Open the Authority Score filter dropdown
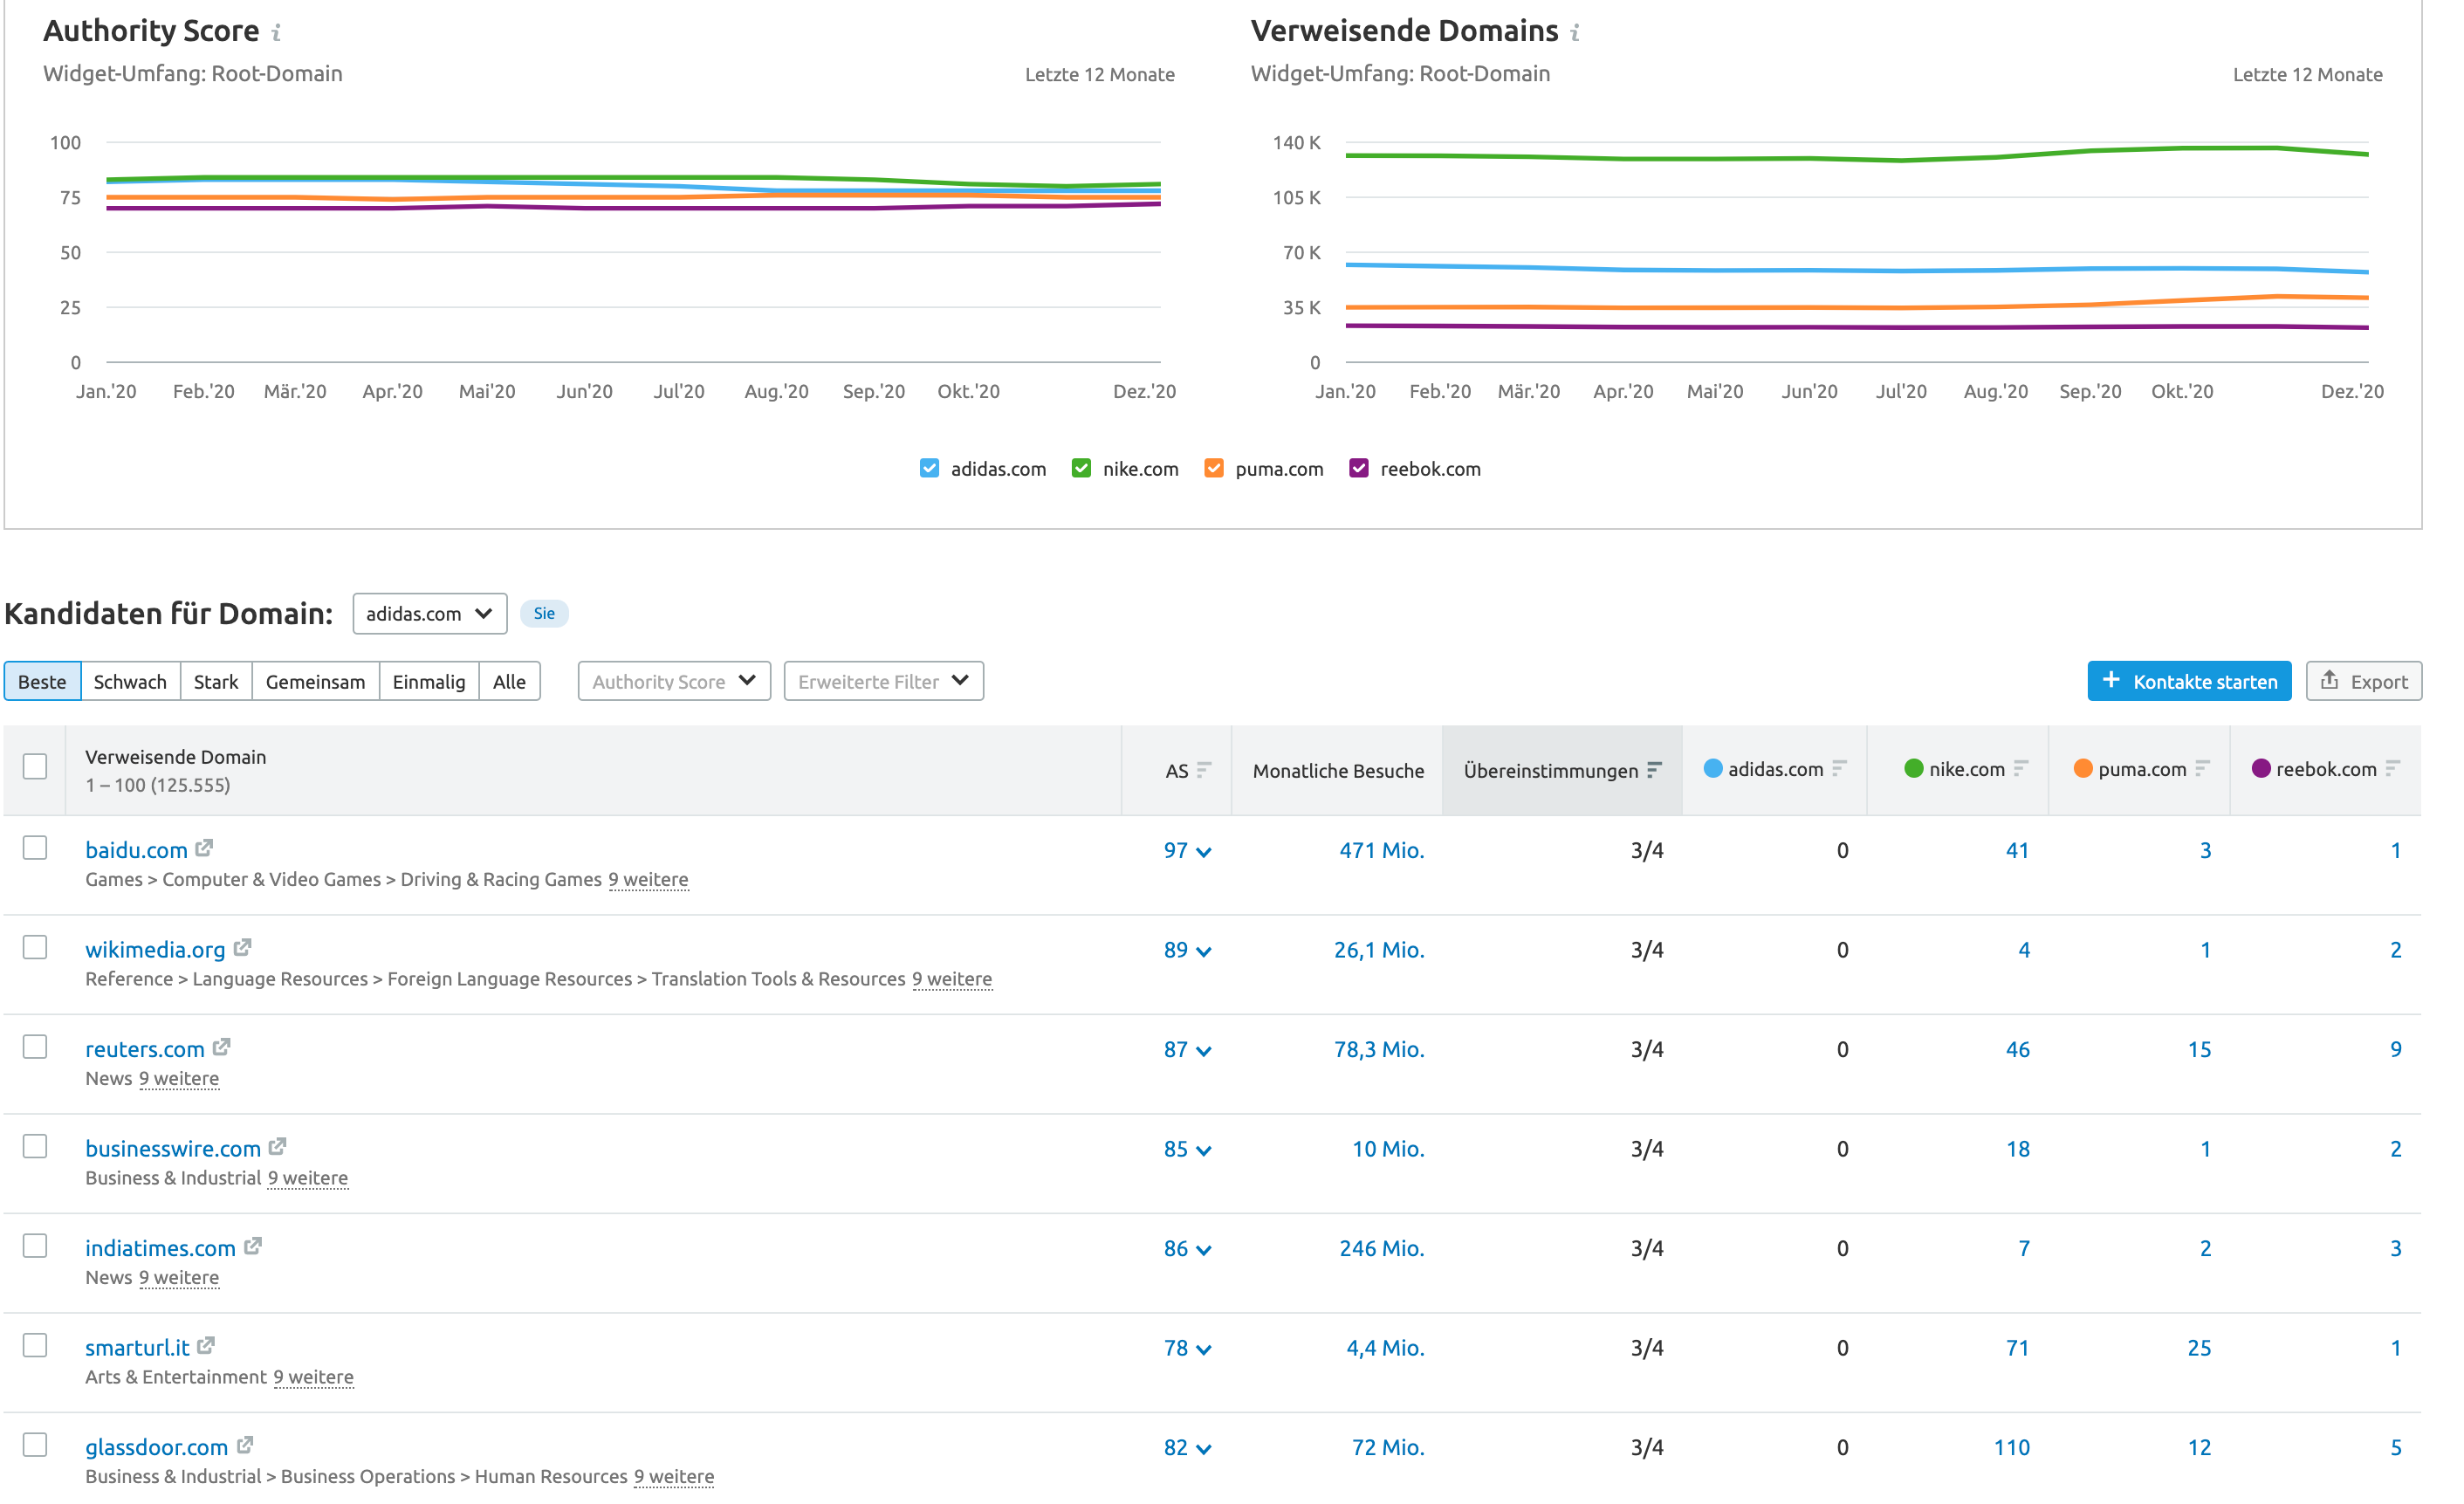This screenshot has width=2464, height=1504. click(x=674, y=681)
